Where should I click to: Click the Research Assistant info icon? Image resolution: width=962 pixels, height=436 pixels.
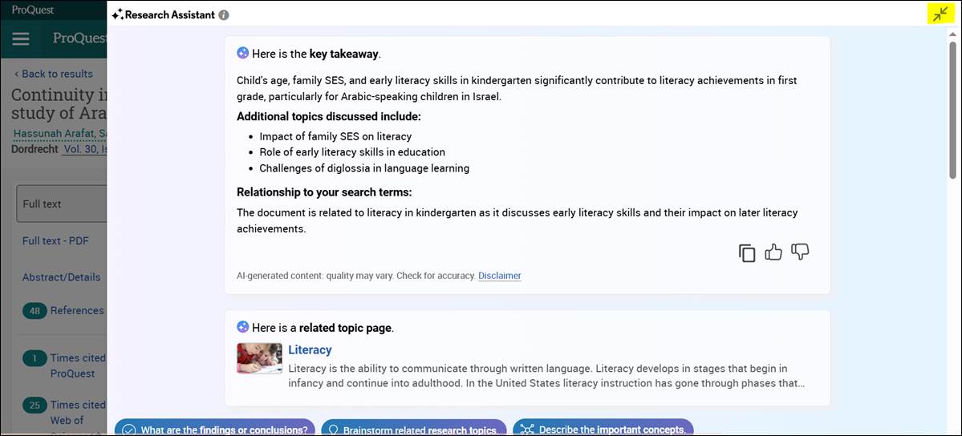click(x=224, y=15)
